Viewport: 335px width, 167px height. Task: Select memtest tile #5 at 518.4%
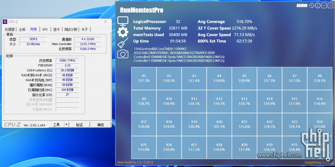(x=244, y=78)
